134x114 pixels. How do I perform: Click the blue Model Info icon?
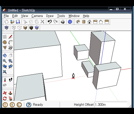[70, 22]
